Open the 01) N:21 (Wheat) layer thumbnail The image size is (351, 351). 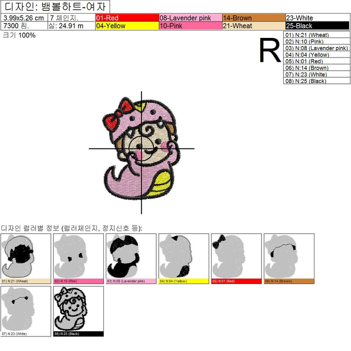26,259
